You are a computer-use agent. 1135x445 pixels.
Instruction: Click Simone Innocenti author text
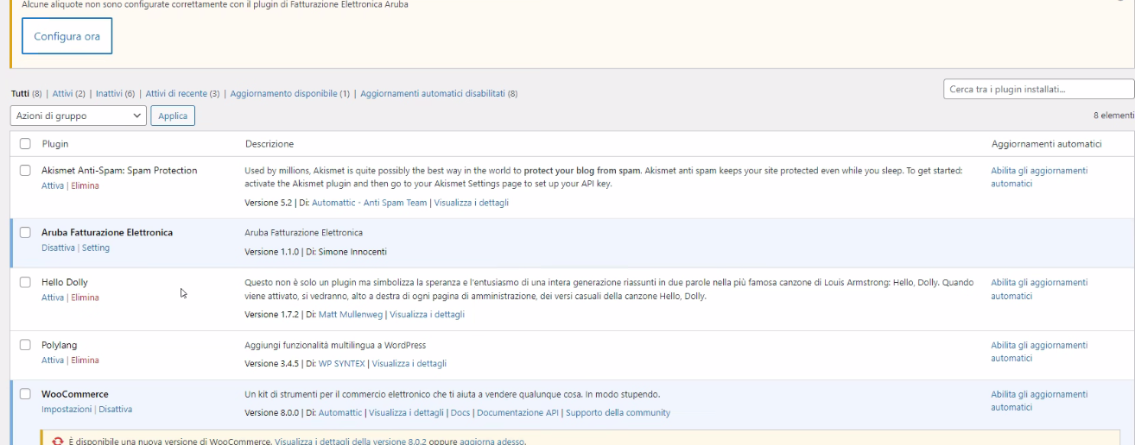[x=354, y=252]
